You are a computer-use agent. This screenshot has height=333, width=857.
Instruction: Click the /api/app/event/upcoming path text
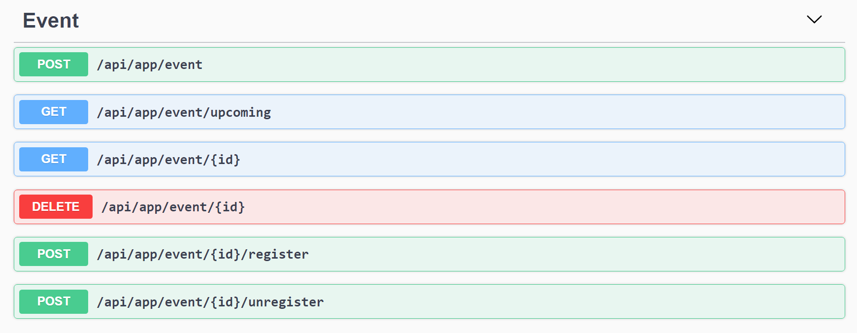coord(184,112)
